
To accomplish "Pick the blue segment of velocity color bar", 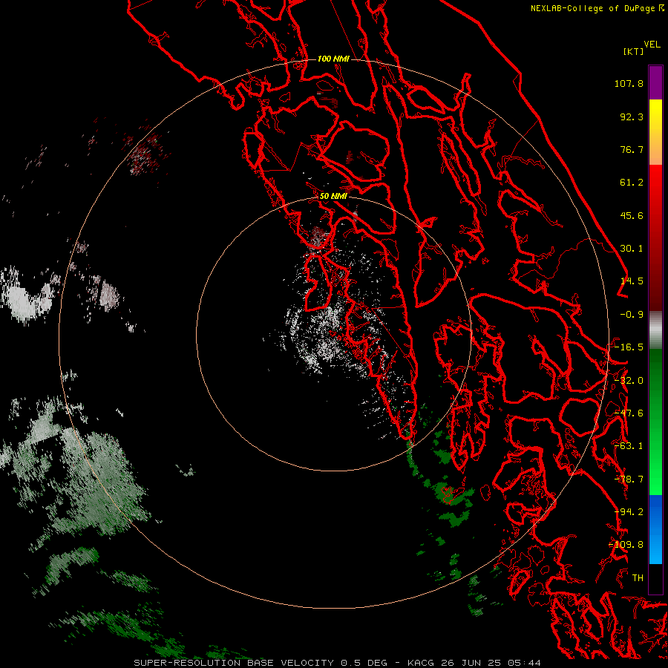I will click(655, 529).
